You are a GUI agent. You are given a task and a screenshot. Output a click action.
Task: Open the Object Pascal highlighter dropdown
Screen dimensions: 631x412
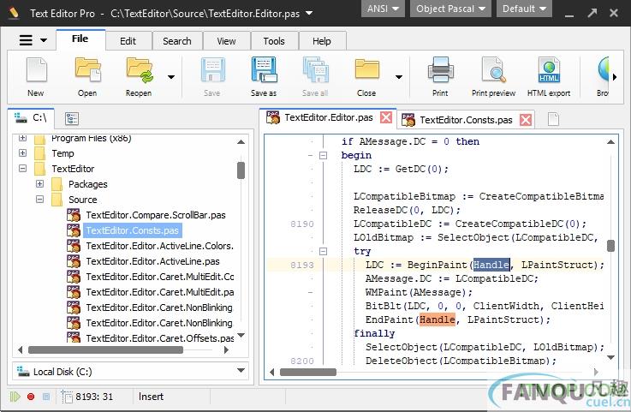pyautogui.click(x=452, y=9)
